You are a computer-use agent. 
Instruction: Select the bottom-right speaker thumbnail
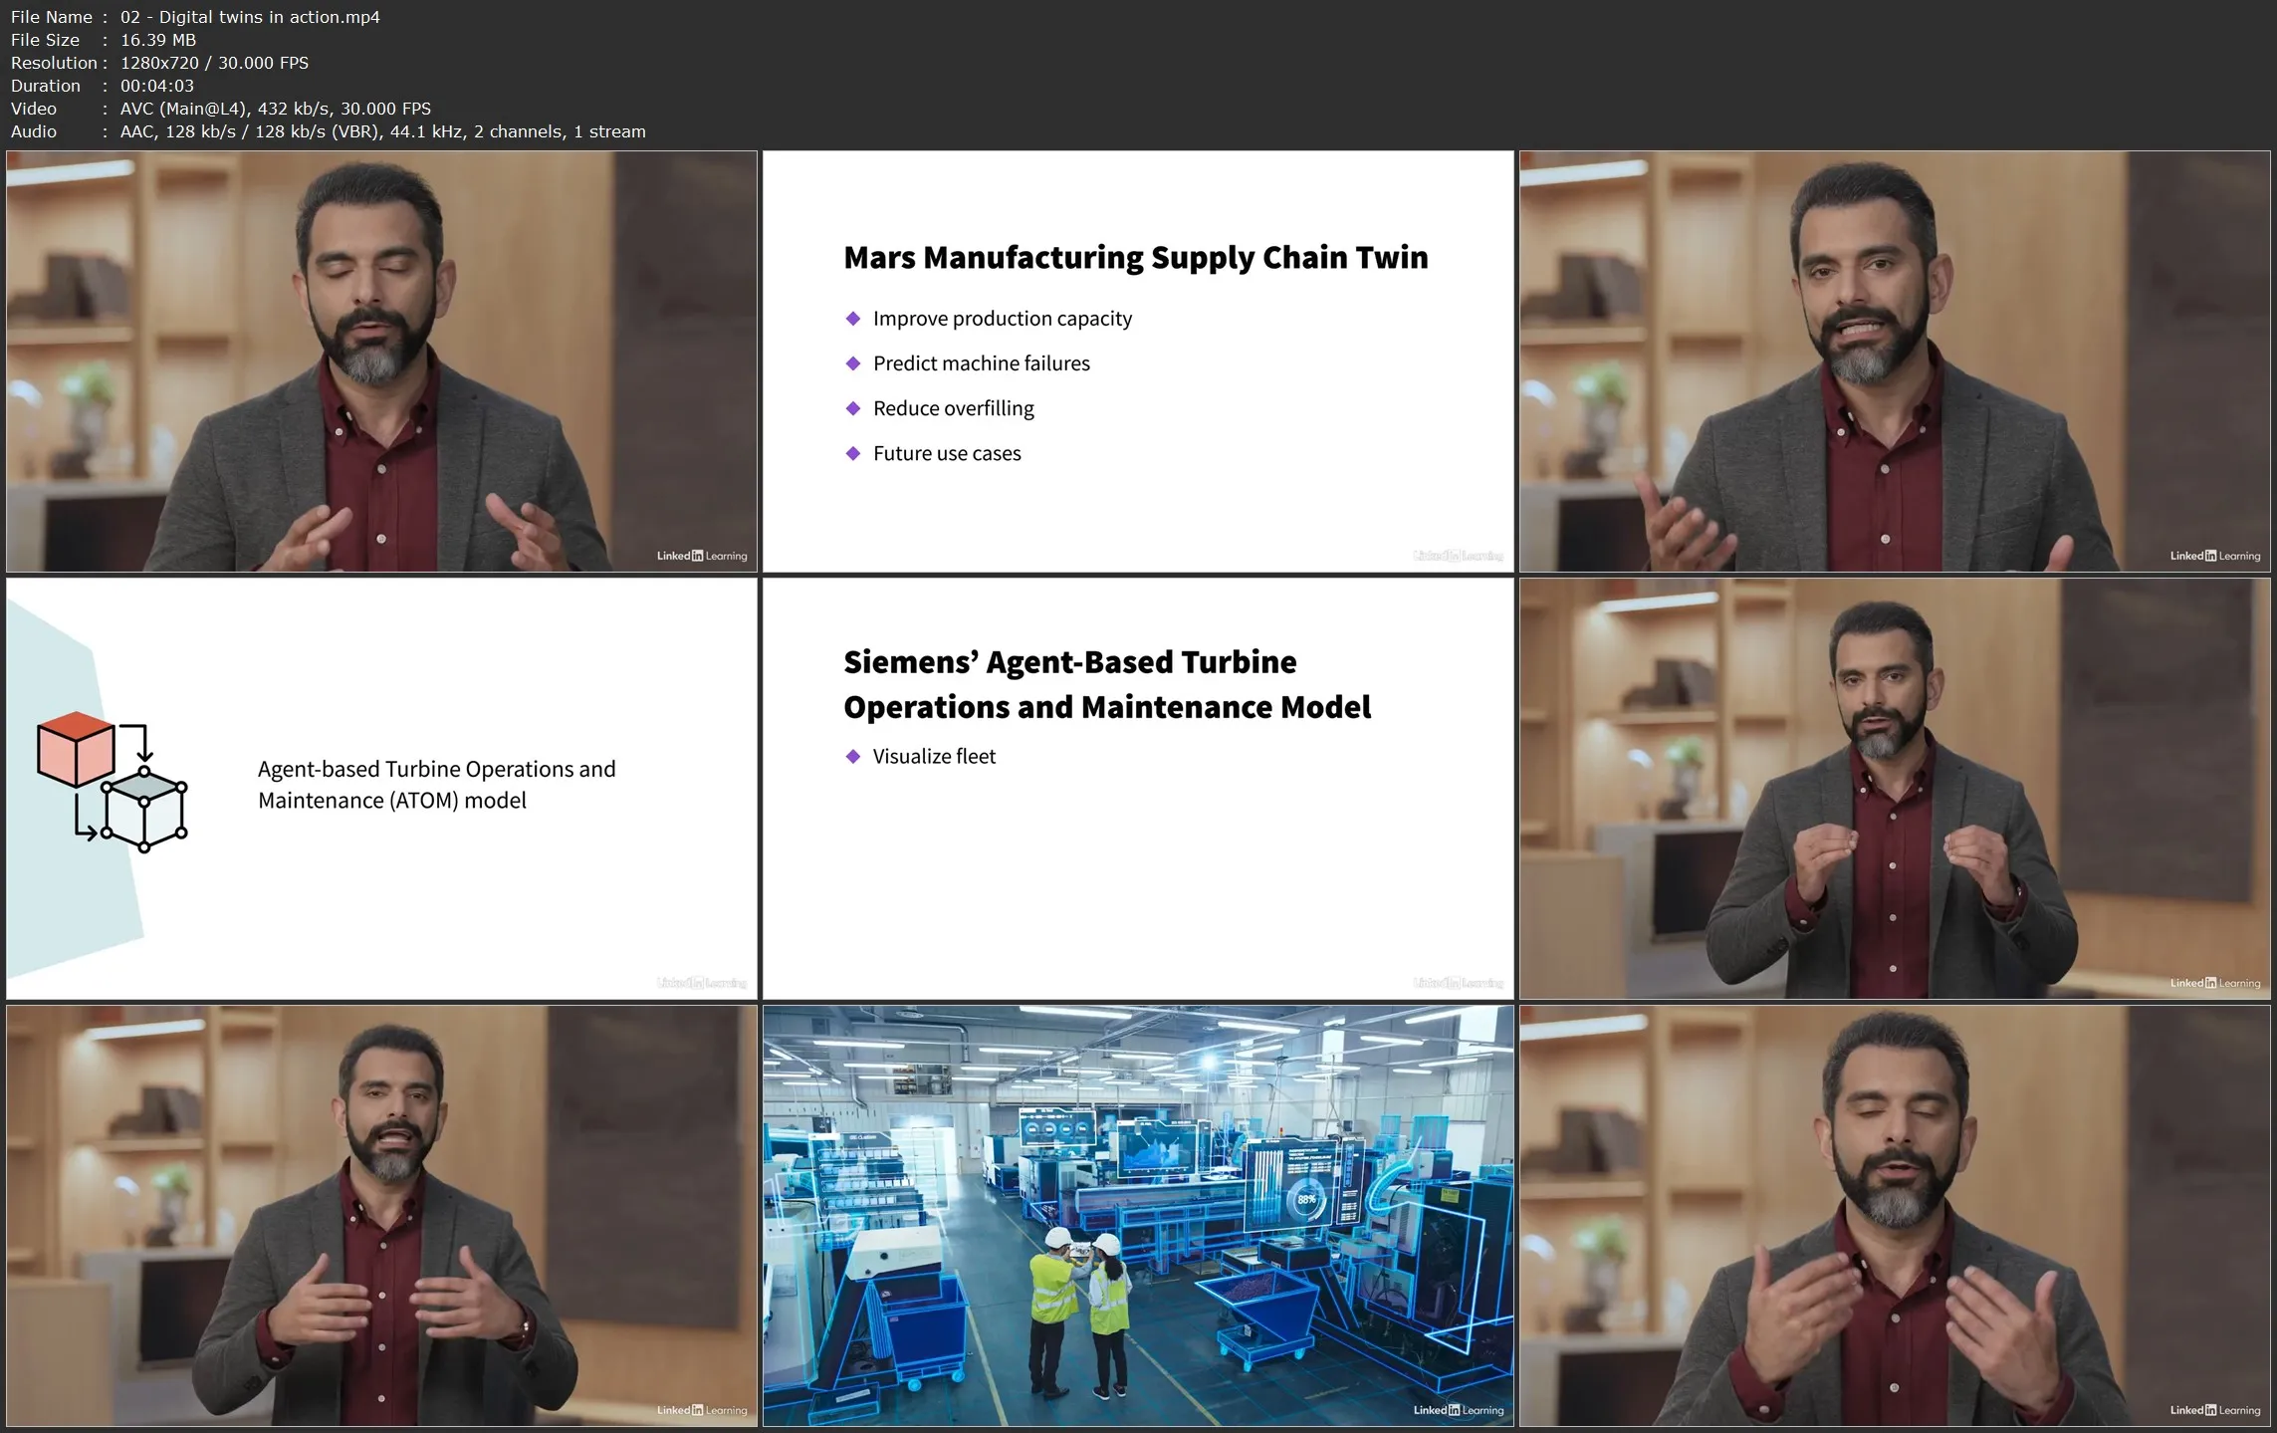[1894, 1215]
